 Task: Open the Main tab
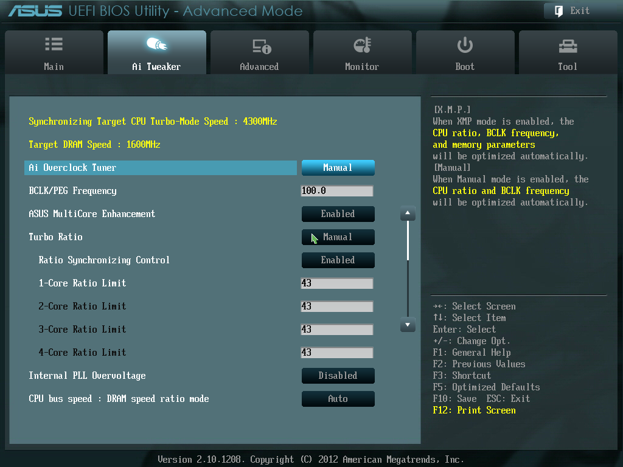(x=54, y=52)
